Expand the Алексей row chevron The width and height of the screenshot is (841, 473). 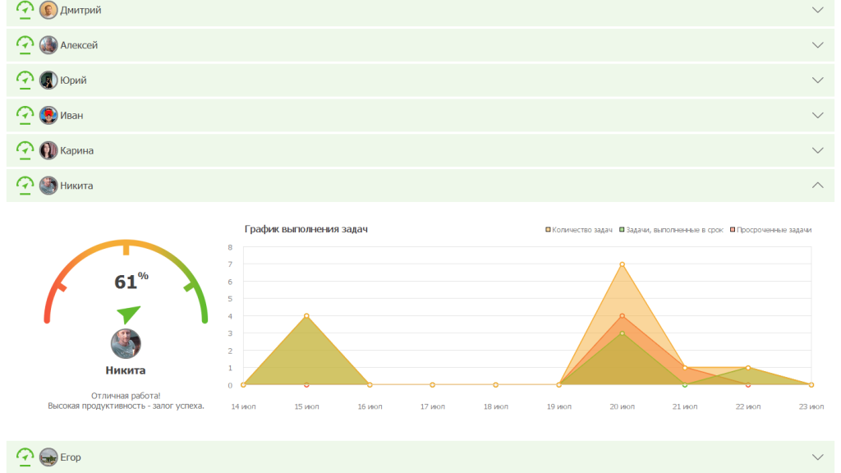coord(817,45)
